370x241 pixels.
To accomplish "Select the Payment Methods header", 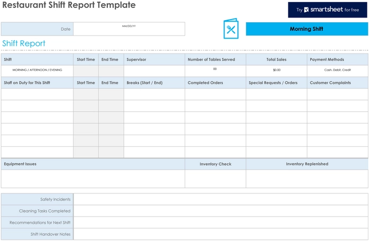I will tap(338, 59).
